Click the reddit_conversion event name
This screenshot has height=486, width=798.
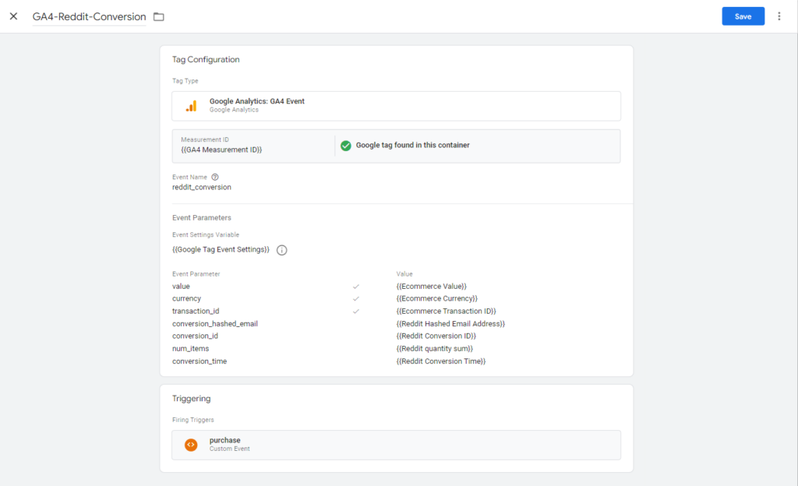pos(202,188)
